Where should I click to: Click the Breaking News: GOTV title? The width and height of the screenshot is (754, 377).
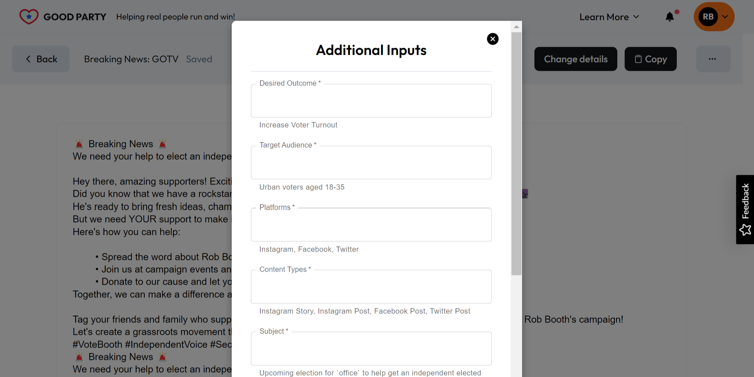click(x=131, y=59)
